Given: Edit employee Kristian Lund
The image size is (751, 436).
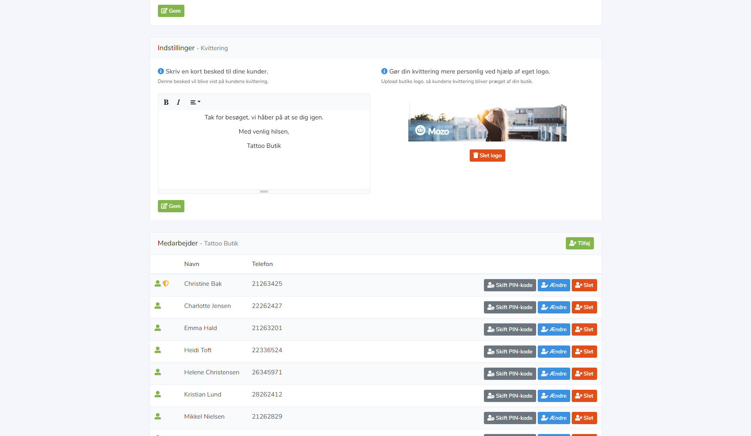Looking at the screenshot, I should tap(554, 396).
